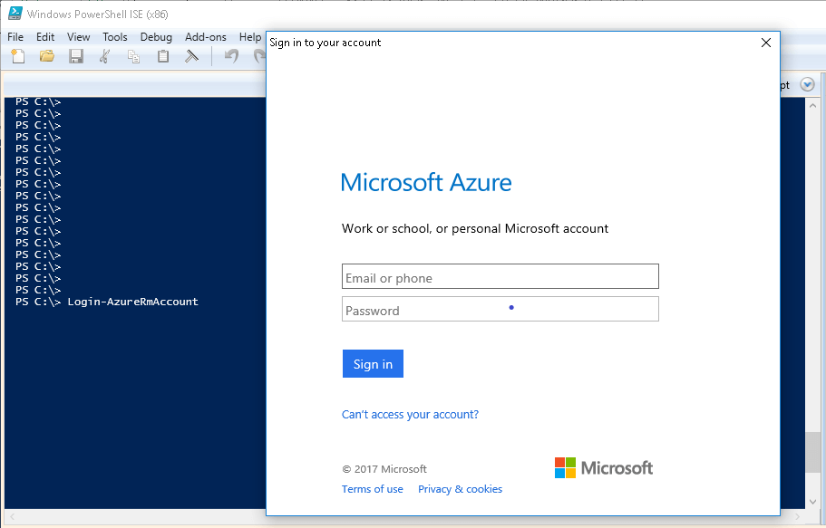Undo with the curved arrow icon

231,56
